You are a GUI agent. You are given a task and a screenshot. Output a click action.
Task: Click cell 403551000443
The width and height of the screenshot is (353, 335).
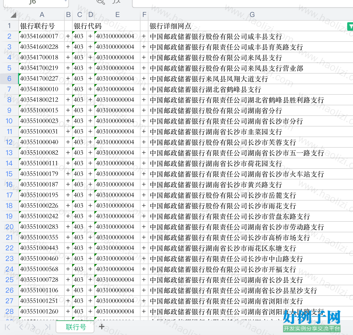[x=42, y=248]
